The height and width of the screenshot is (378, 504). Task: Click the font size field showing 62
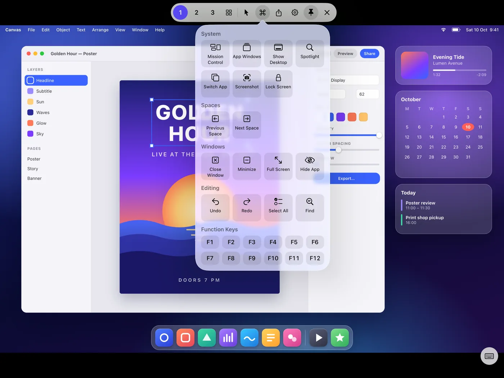(x=368, y=94)
